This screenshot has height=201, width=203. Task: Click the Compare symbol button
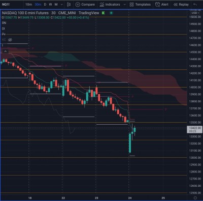[85, 5]
